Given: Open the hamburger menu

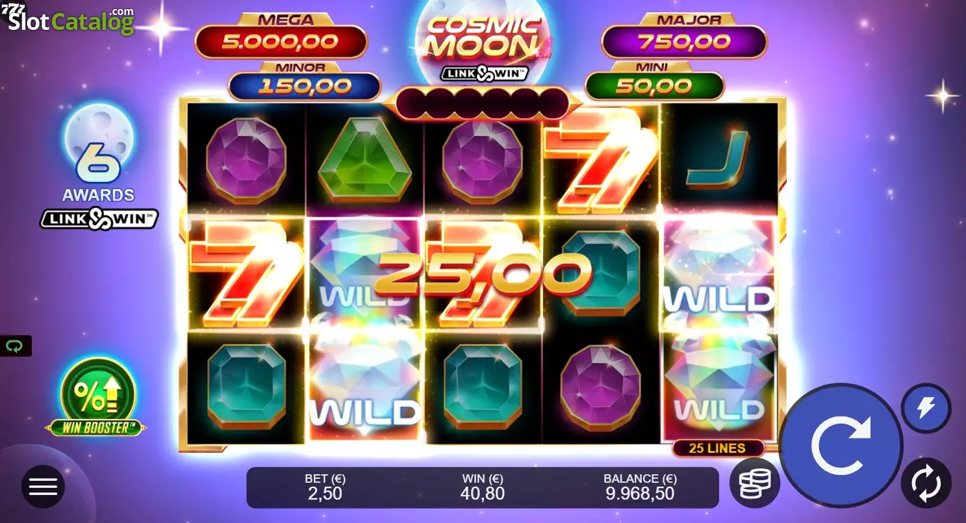Looking at the screenshot, I should (x=44, y=486).
